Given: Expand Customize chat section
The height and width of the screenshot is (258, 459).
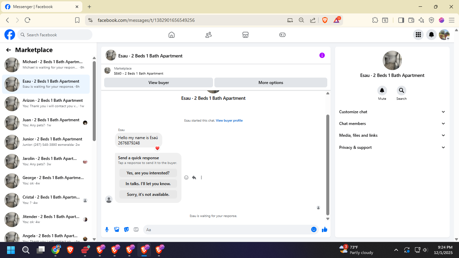Looking at the screenshot, I should click(392, 112).
